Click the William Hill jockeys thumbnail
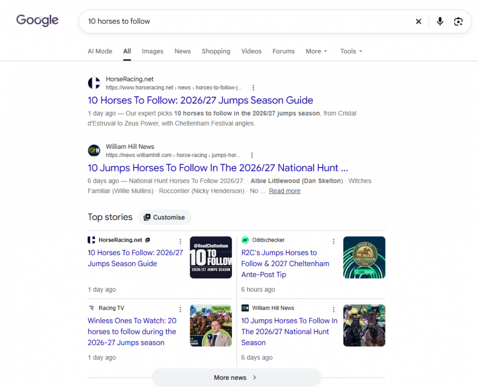 point(364,325)
